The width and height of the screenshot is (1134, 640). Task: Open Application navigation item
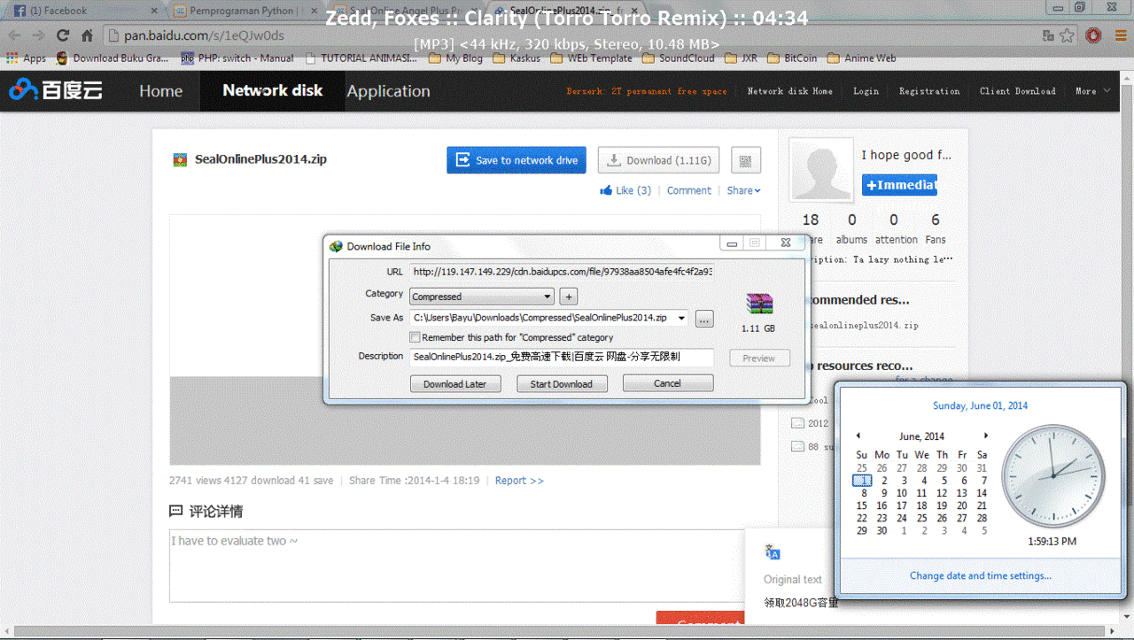point(388,91)
